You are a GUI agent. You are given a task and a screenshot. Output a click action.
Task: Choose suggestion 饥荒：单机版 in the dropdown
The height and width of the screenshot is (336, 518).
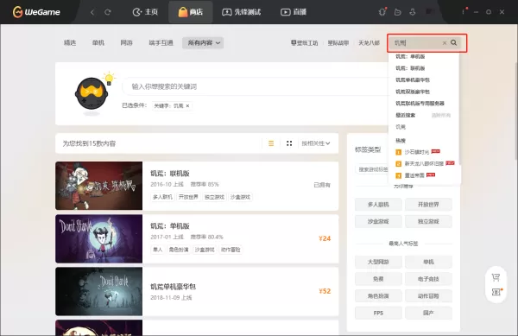coord(410,56)
